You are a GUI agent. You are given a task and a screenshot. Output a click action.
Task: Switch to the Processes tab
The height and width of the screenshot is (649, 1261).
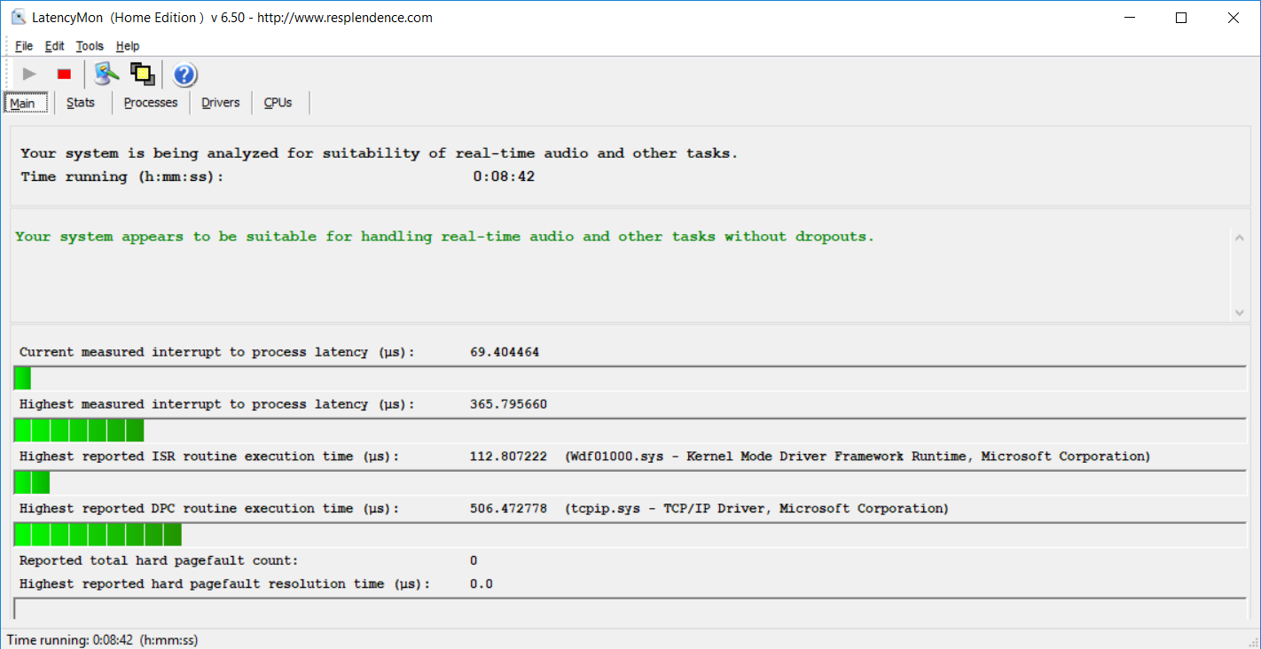(151, 103)
